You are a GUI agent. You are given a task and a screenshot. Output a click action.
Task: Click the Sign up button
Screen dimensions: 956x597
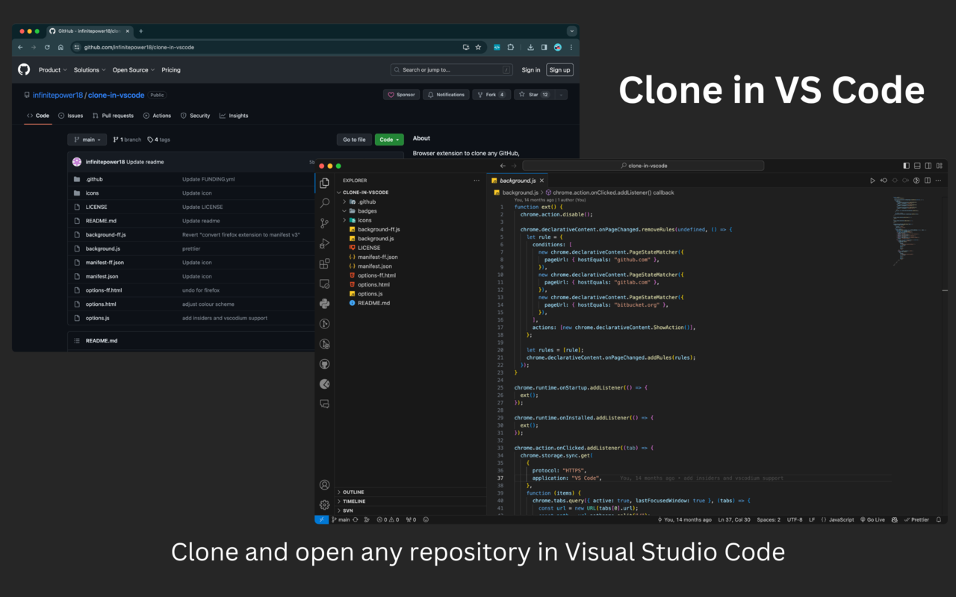tap(559, 69)
